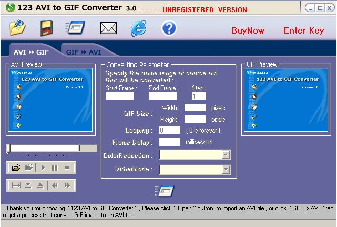Click the video slider track bar

coord(52,148)
